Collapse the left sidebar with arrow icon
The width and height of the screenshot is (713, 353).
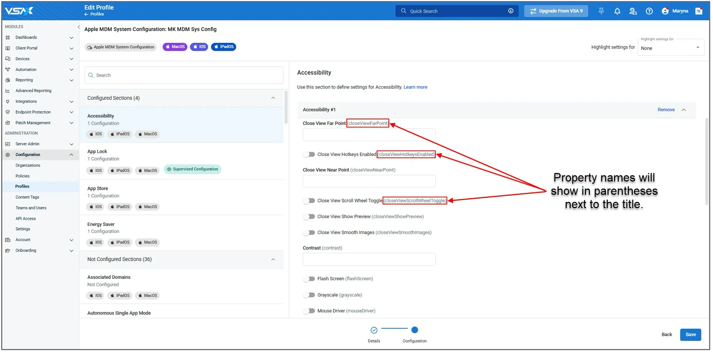coord(79,27)
